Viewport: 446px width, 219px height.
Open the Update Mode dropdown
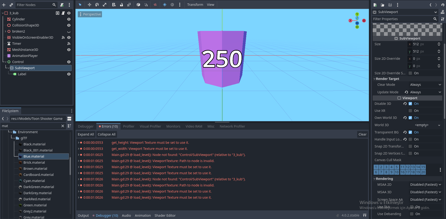pos(425,92)
